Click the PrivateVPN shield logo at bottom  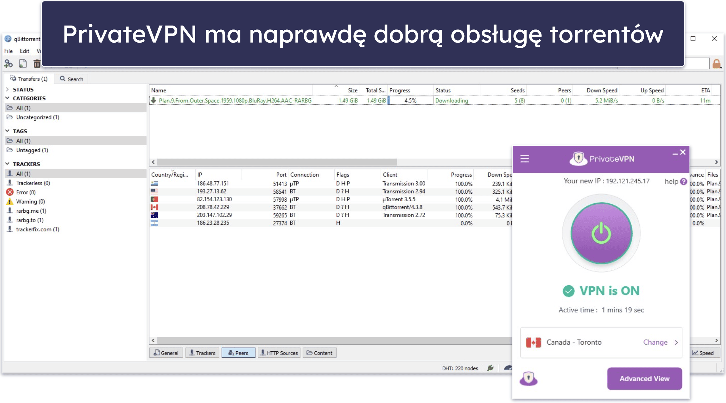pyautogui.click(x=528, y=379)
